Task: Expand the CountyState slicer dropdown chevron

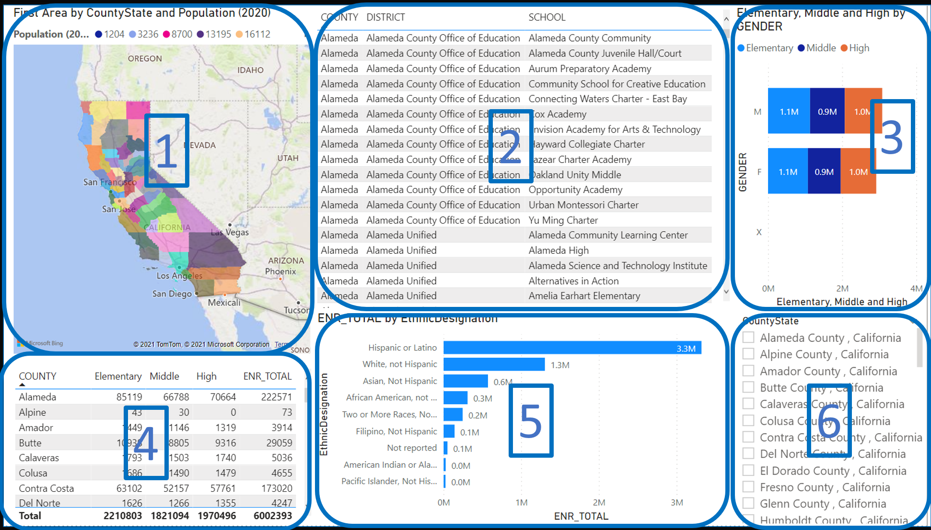Action: pyautogui.click(x=914, y=321)
